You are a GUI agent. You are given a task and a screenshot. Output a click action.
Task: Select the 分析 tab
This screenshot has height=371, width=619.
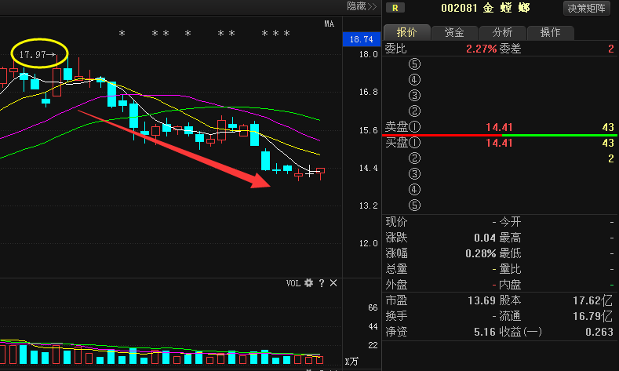(x=502, y=33)
